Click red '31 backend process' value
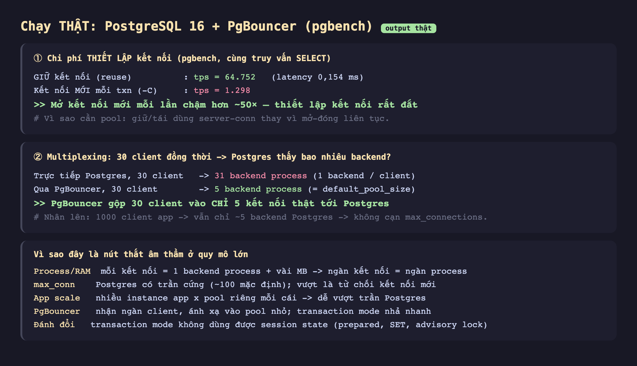 pos(261,176)
